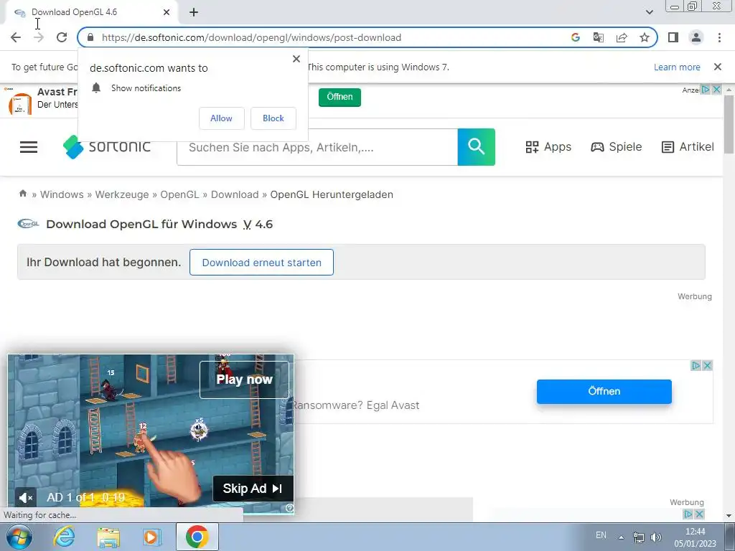The height and width of the screenshot is (551, 735).
Task: Click the padlock site info icon
Action: click(91, 37)
